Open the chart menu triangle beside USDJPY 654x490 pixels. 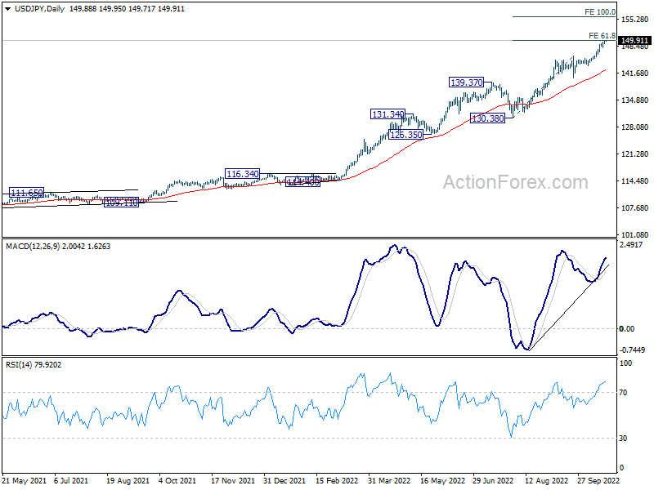tap(7, 9)
